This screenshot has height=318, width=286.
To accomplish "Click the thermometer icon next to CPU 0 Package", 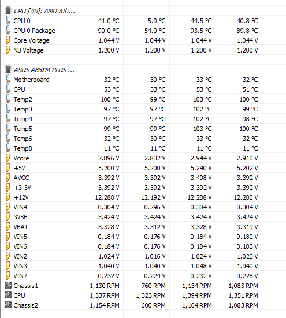I will (x=8, y=31).
